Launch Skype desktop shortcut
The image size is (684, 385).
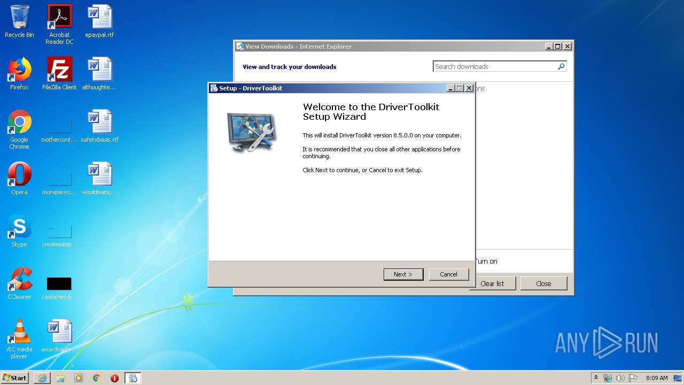click(x=19, y=231)
